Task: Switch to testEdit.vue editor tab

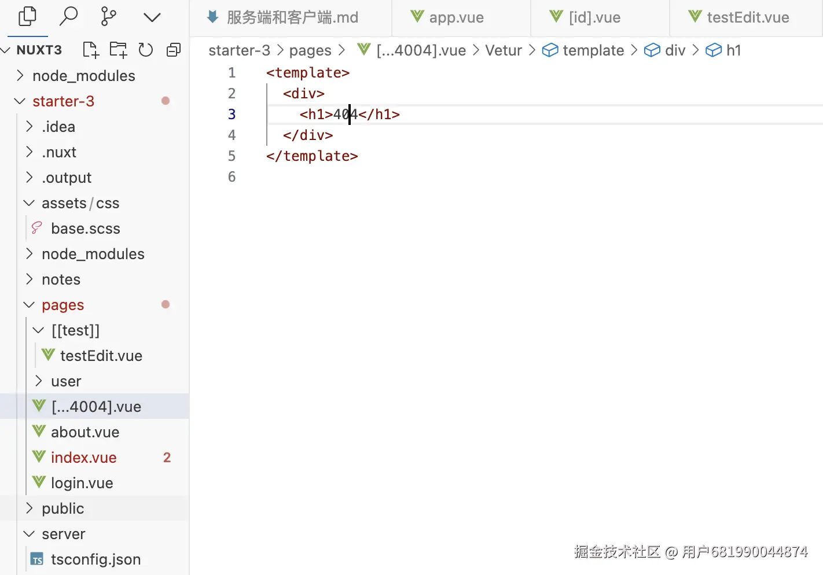Action: [x=746, y=18]
